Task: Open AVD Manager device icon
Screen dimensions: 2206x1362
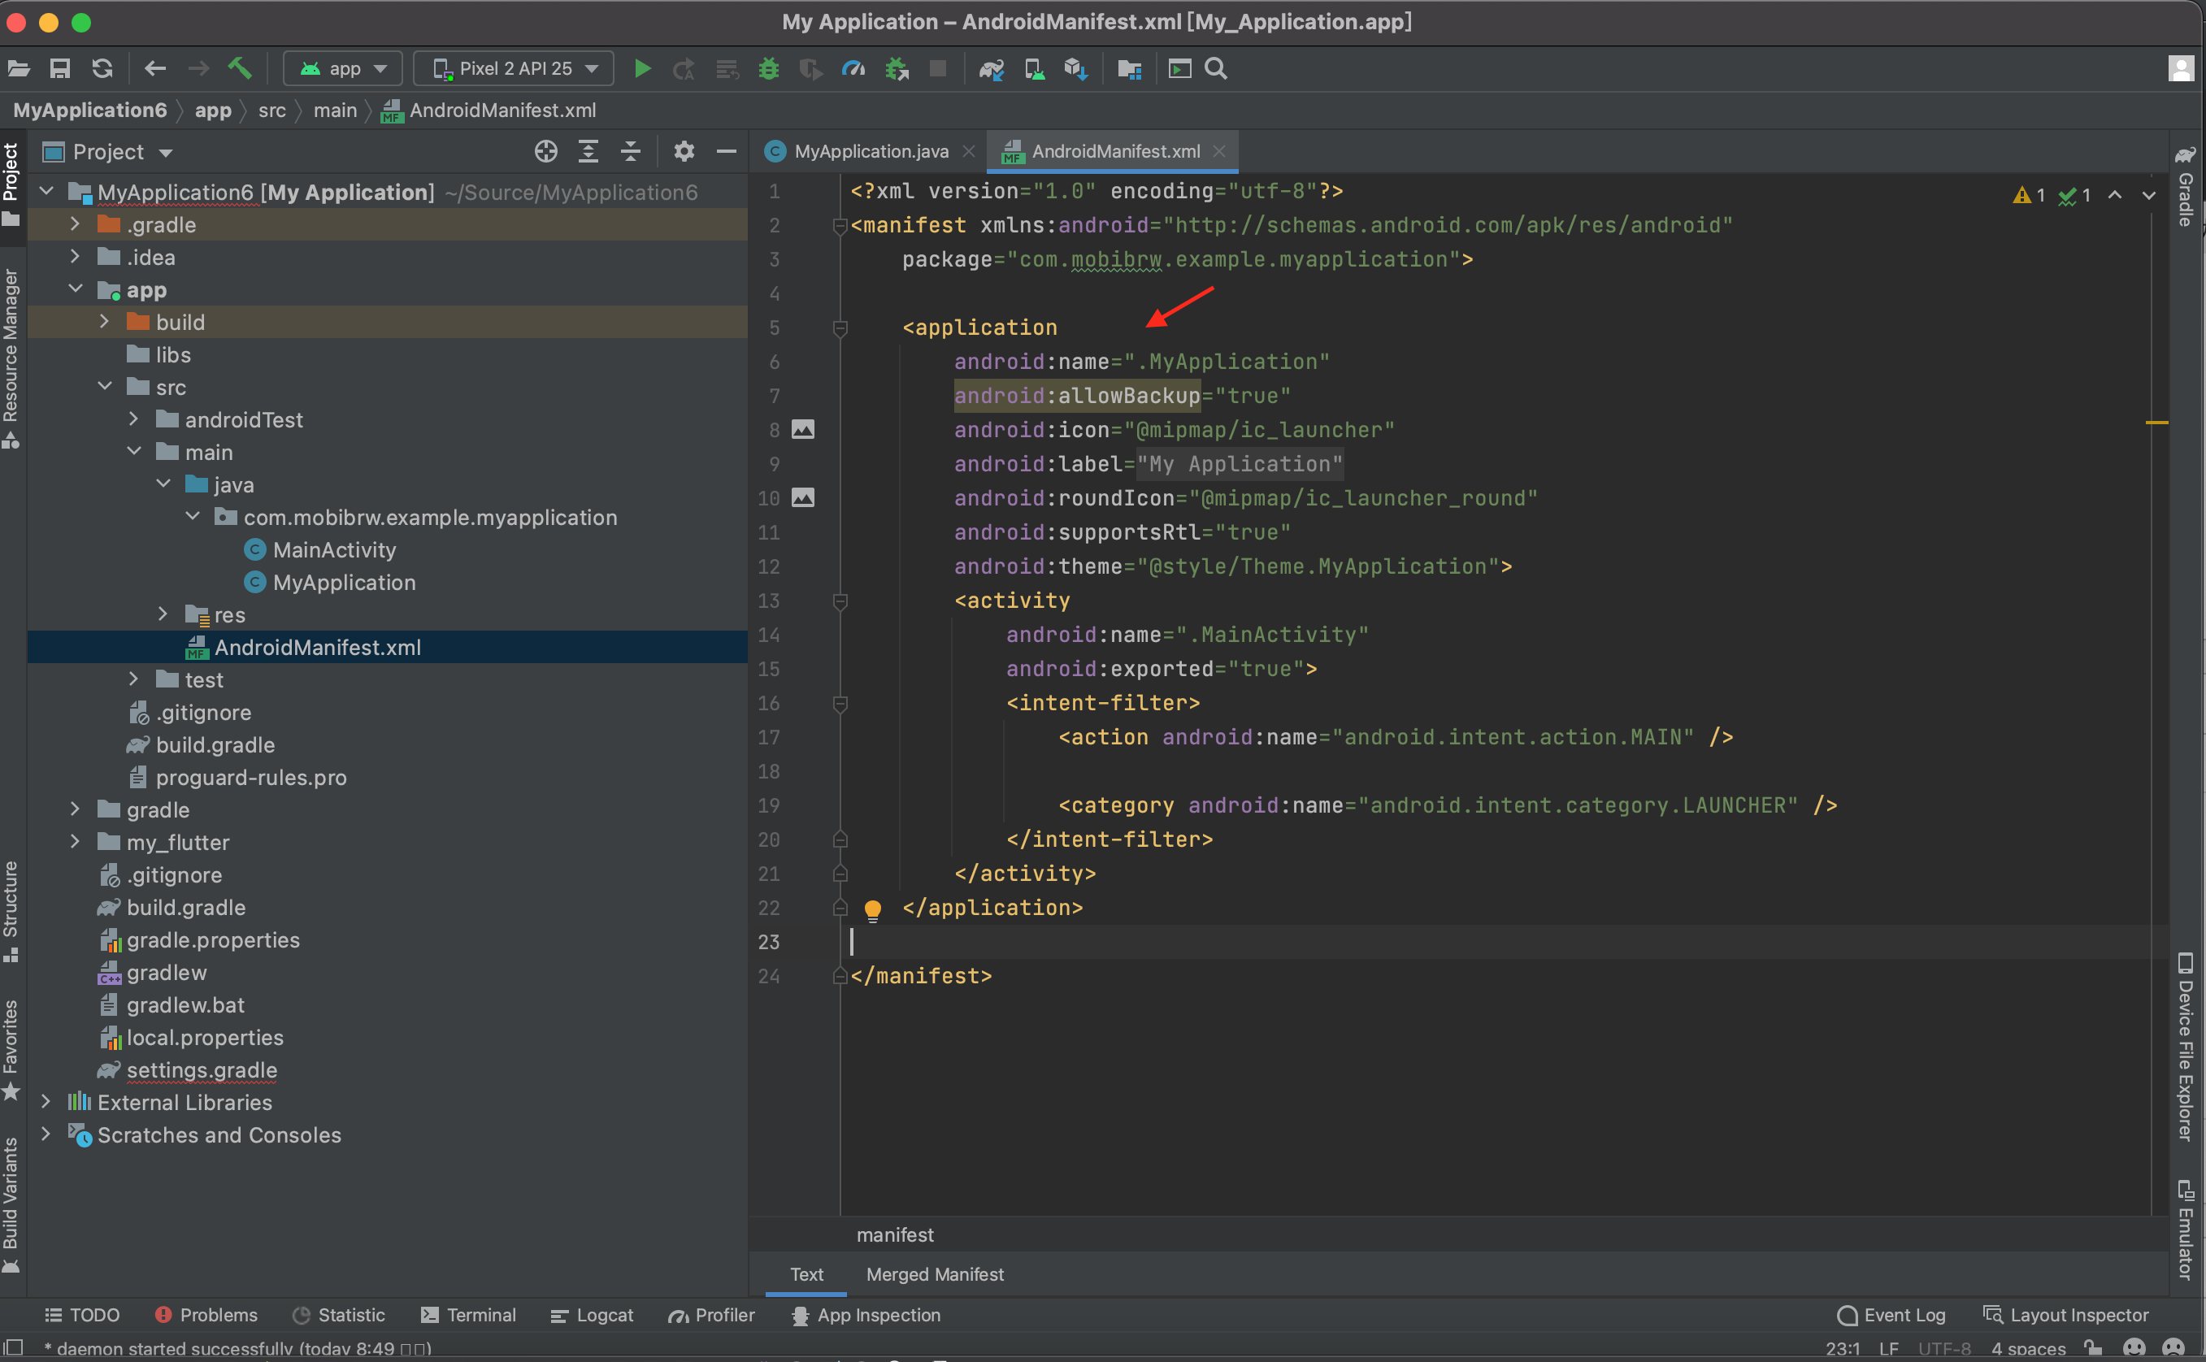Action: coord(1034,68)
